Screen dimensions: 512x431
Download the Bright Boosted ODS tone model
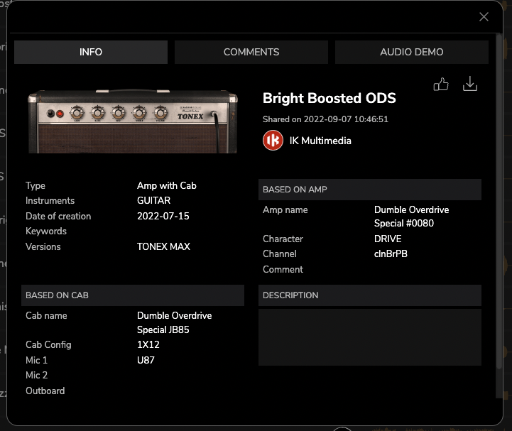tap(469, 84)
